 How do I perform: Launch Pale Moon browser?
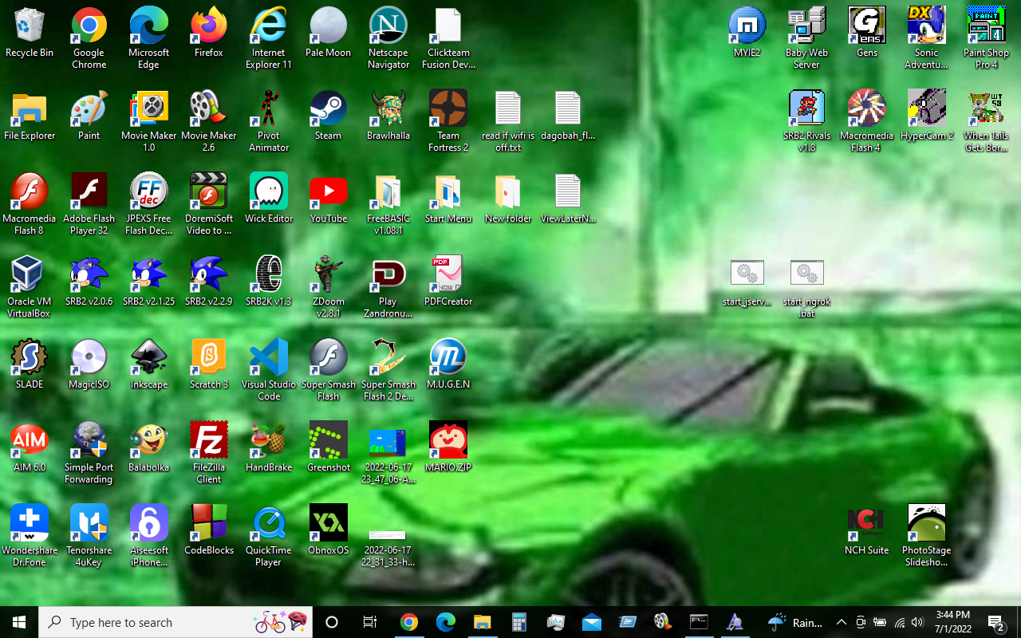pyautogui.click(x=329, y=32)
